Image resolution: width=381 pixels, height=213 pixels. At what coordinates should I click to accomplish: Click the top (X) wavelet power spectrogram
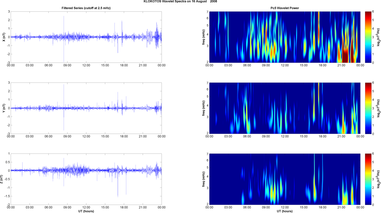coord(285,37)
